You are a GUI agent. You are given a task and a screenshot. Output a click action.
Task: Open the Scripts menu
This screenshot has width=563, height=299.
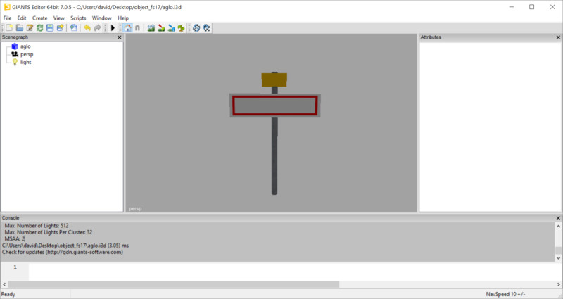pyautogui.click(x=77, y=18)
